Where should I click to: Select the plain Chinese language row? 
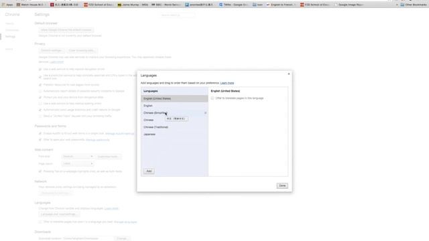[174, 120]
